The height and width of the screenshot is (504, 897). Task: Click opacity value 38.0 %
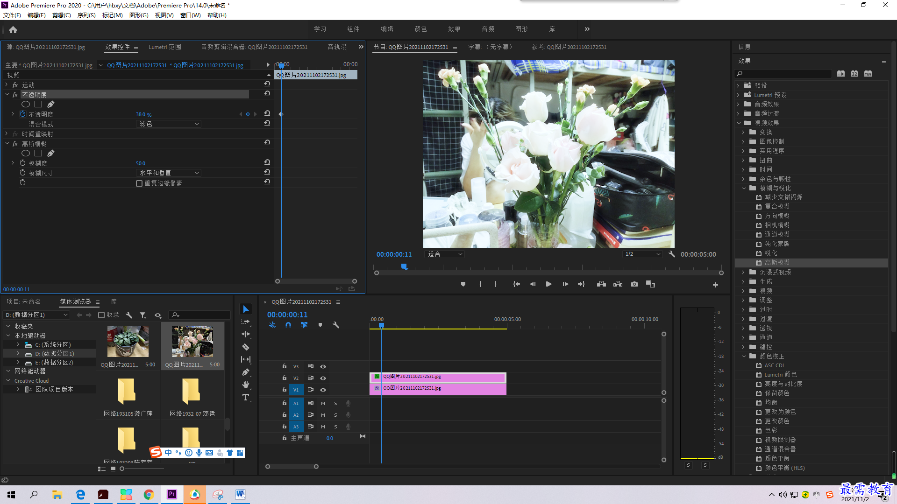click(143, 114)
